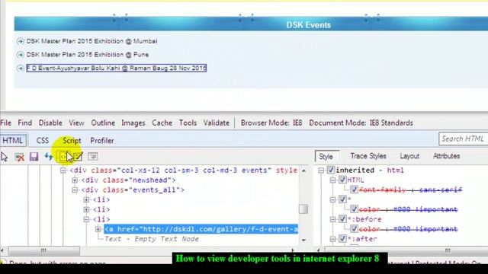The height and width of the screenshot is (274, 488).
Task: Click the edit pencil icon in HTML toolbar
Action: pos(78,157)
